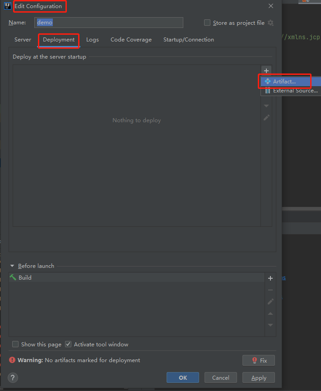Add a new Before launch task
This screenshot has height=391, width=321.
[270, 278]
